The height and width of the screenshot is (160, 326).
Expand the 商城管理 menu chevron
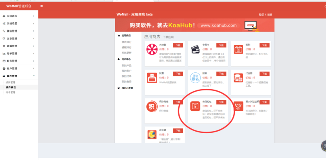coord(34,46)
